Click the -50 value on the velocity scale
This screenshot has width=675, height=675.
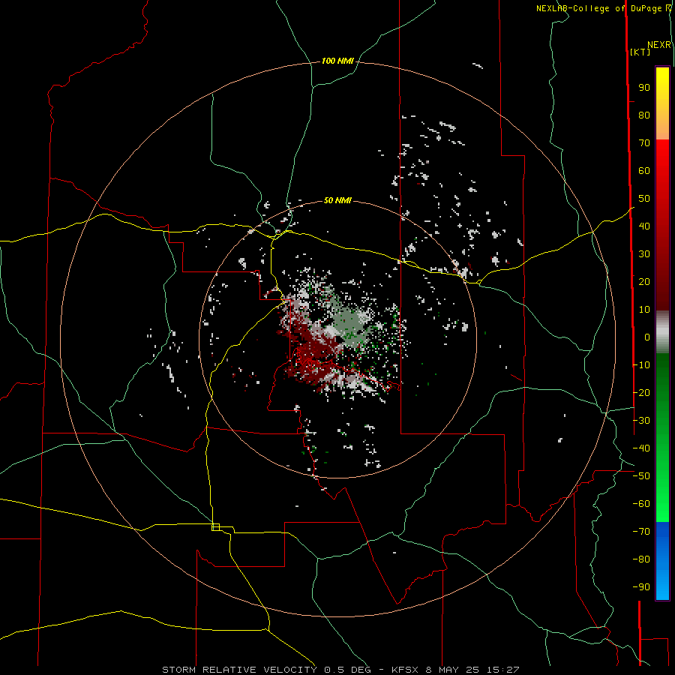click(x=641, y=476)
